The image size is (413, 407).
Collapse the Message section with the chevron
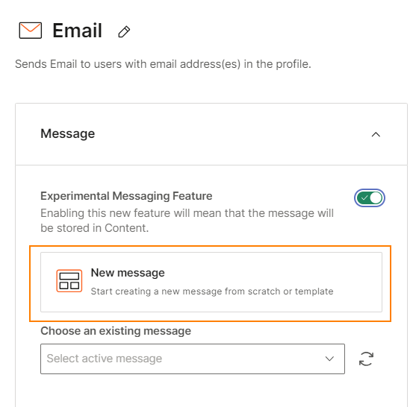tap(376, 135)
